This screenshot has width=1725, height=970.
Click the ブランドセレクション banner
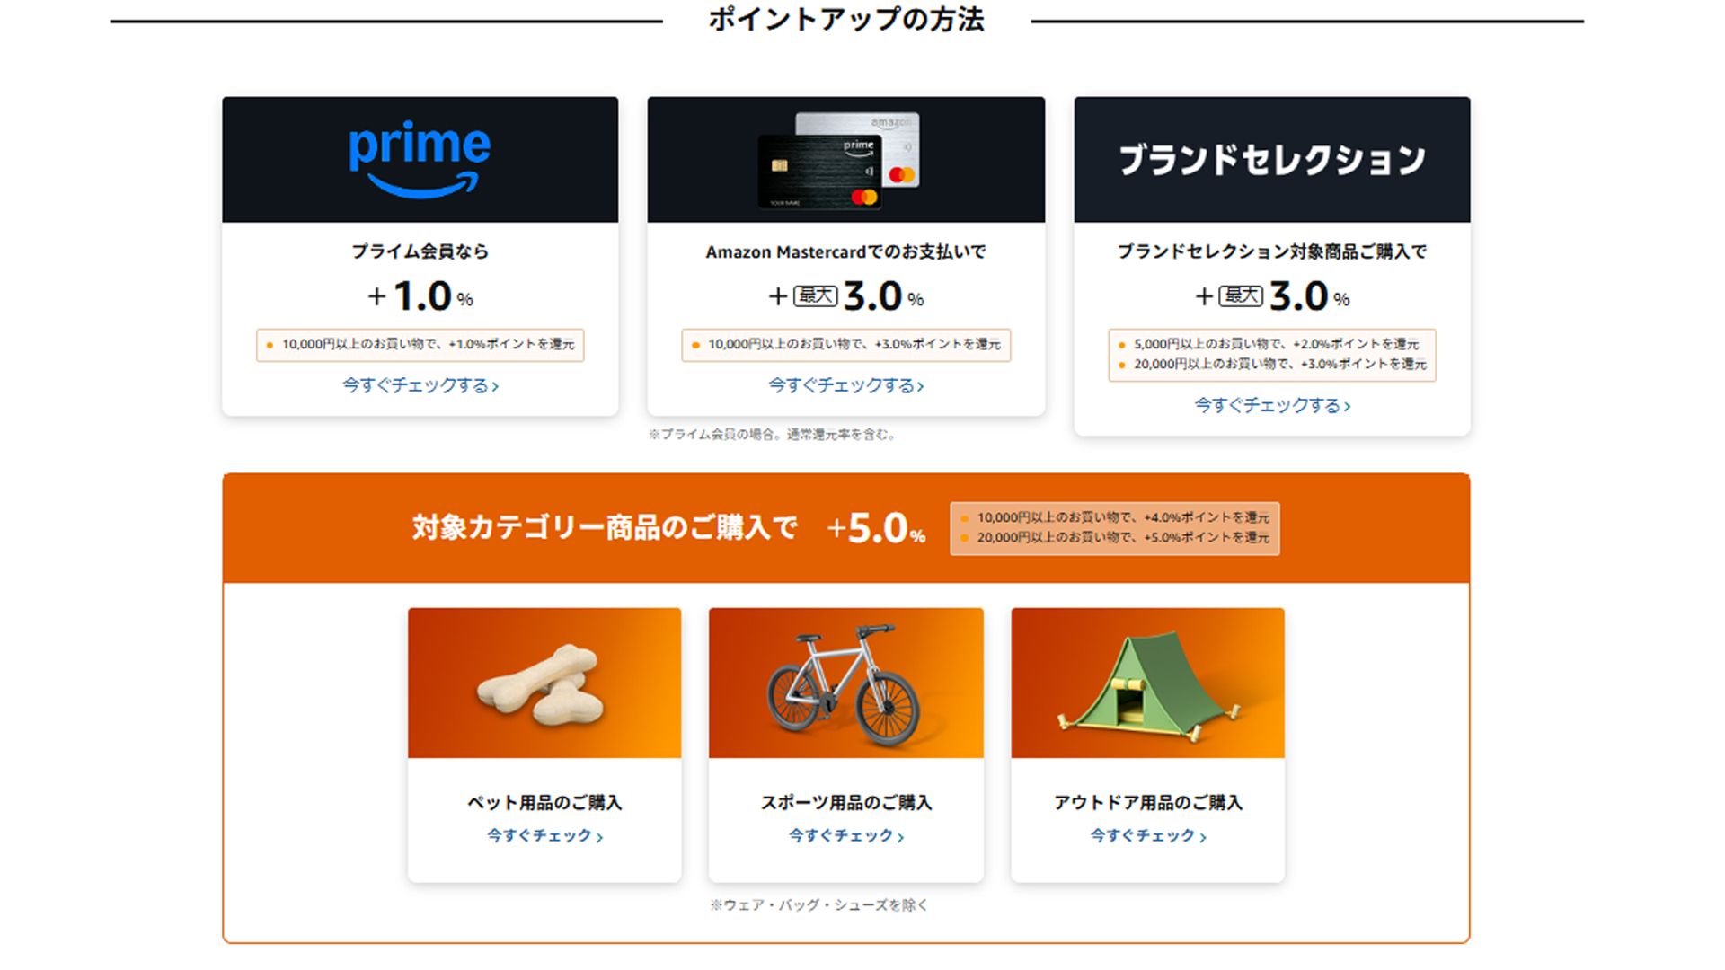click(x=1271, y=160)
